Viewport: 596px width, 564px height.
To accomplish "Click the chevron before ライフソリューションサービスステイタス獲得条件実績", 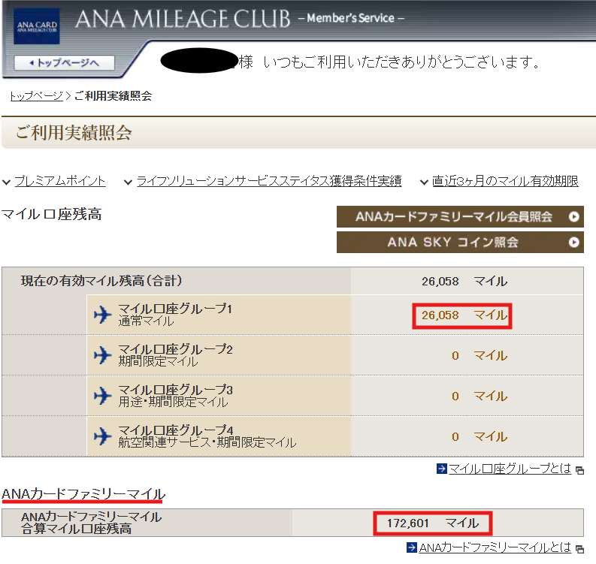I will click(129, 182).
